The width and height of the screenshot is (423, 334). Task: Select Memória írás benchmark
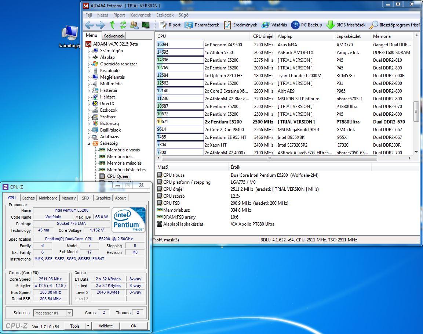pyautogui.click(x=120, y=157)
